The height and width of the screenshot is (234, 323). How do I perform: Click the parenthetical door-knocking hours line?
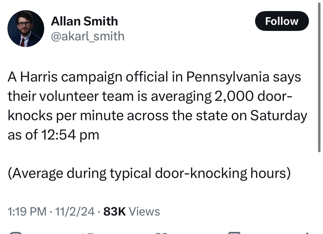pos(149,173)
